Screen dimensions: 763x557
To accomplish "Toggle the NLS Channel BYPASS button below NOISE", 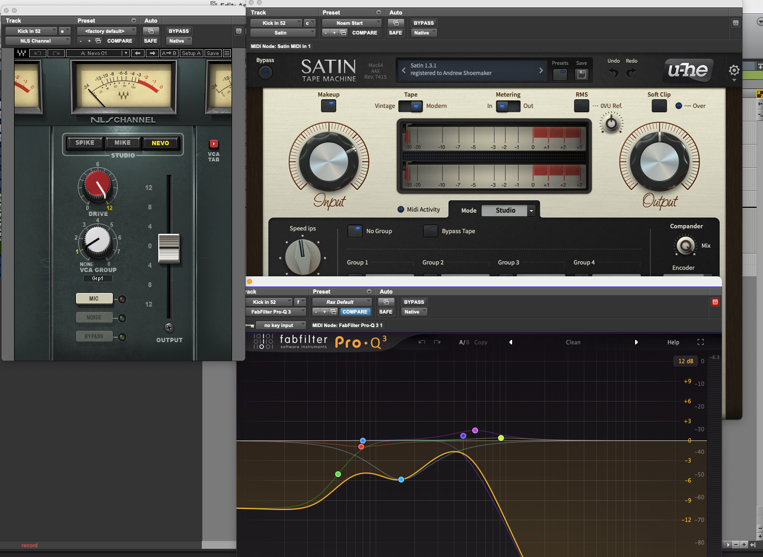I will point(94,336).
